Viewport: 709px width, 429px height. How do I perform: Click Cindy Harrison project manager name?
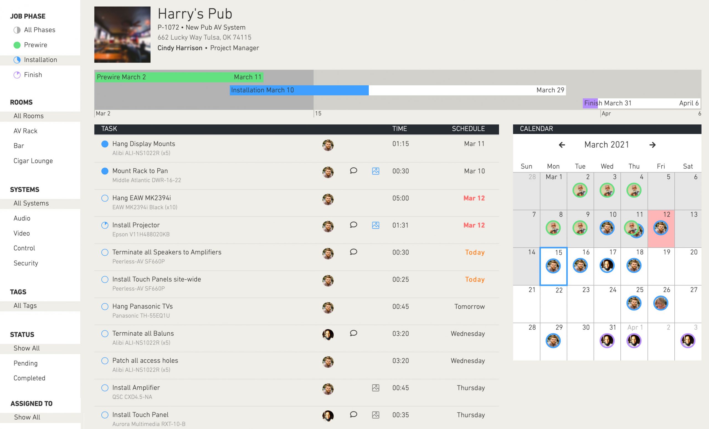pyautogui.click(x=180, y=48)
